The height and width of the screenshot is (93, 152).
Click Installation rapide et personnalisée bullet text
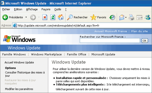(82, 78)
